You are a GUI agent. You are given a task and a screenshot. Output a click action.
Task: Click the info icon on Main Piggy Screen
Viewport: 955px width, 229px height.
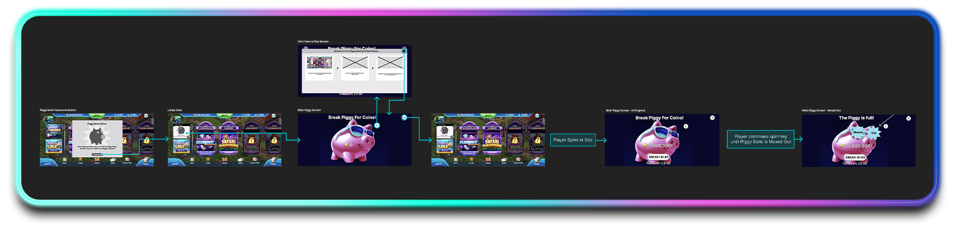point(377,125)
